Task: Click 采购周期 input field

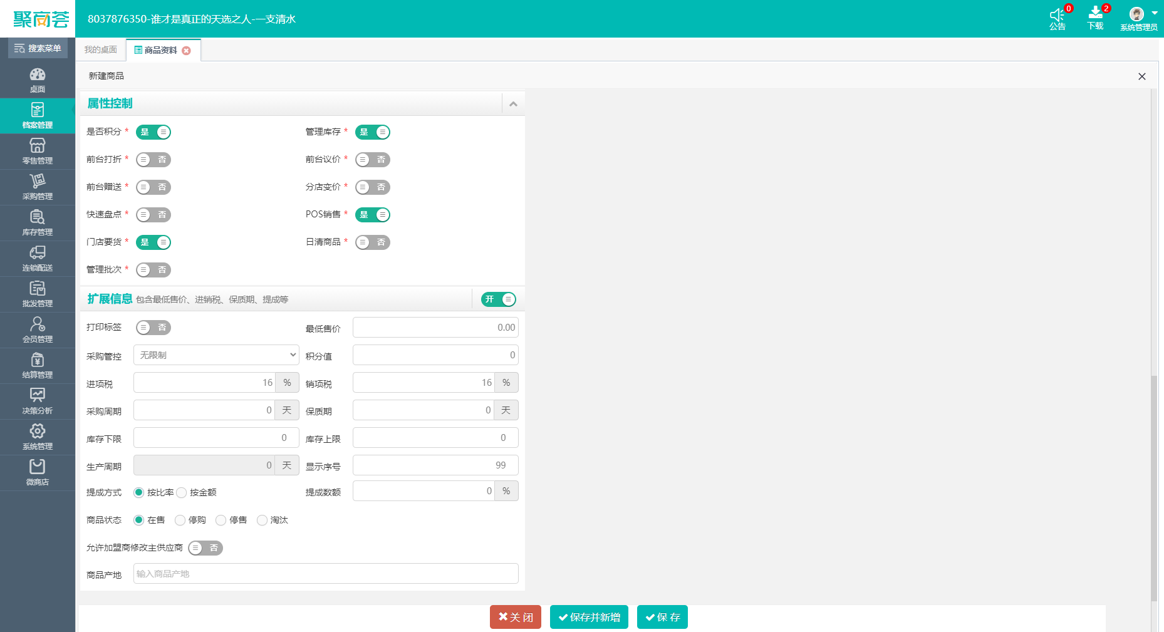Action: tap(204, 410)
